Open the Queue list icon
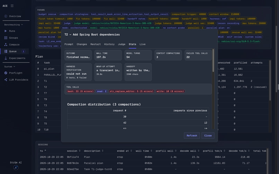Screen dimensions: 279x174 (6, 51)
